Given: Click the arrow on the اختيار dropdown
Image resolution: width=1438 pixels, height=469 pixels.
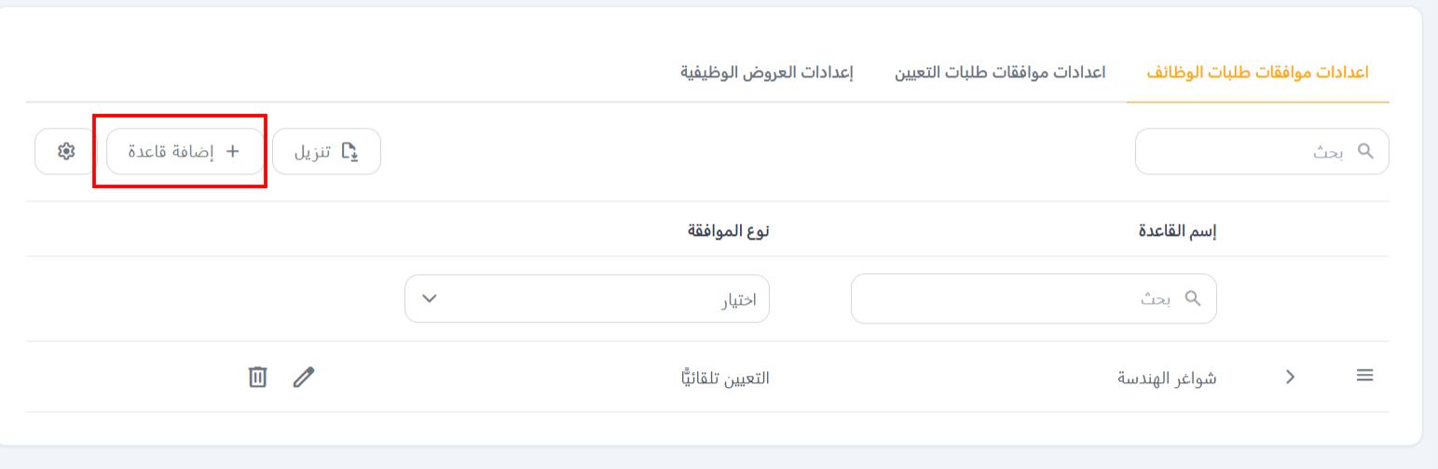Looking at the screenshot, I should [x=429, y=298].
